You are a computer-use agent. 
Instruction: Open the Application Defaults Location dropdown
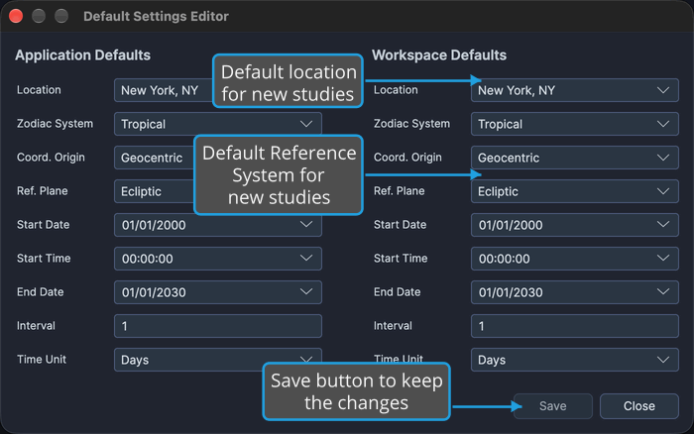click(x=164, y=90)
